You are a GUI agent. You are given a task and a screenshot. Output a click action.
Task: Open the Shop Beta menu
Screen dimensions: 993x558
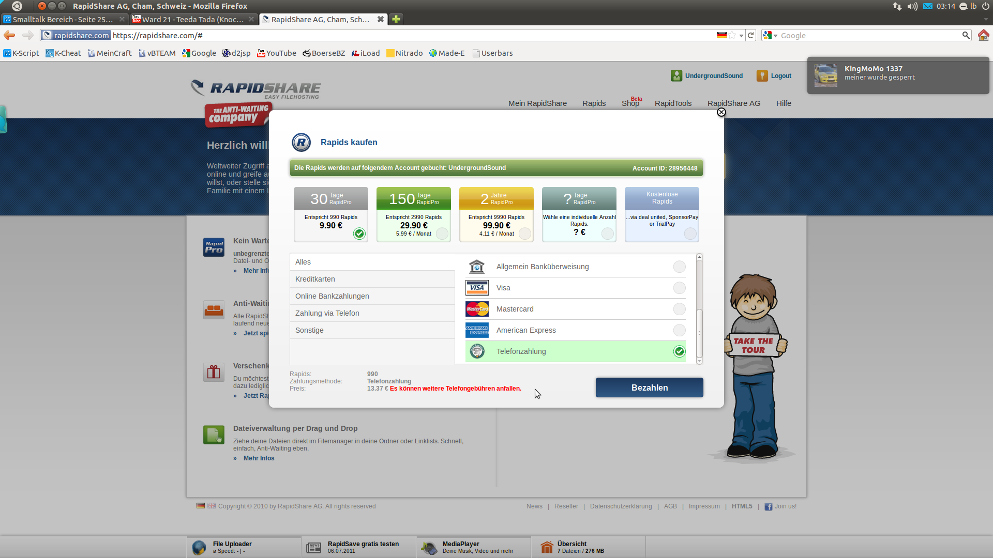click(631, 102)
